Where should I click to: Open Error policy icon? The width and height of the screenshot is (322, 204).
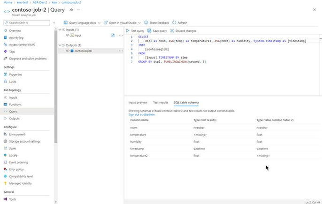tap(5, 169)
